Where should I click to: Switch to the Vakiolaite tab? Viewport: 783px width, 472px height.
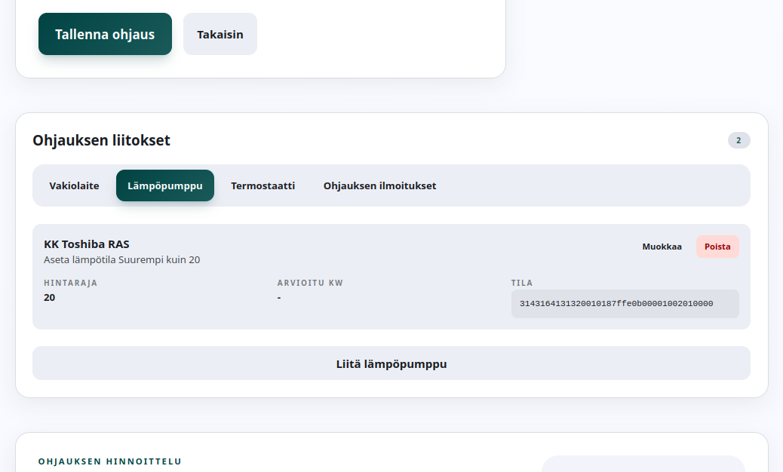point(74,185)
